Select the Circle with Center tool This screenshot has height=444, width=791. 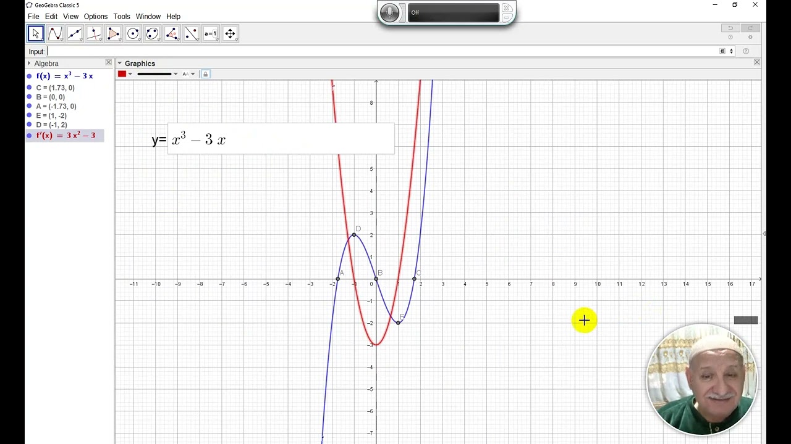[x=133, y=33]
